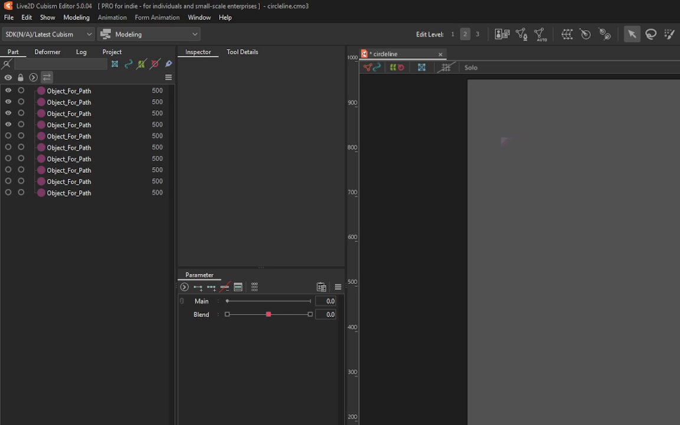Switch to the Deformer tab
Viewport: 680px width, 425px height.
(47, 52)
